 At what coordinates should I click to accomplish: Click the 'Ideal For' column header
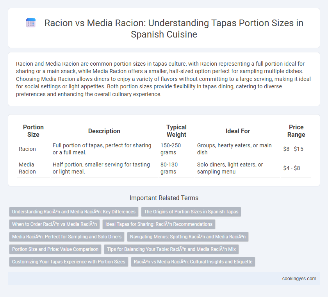[238, 131]
